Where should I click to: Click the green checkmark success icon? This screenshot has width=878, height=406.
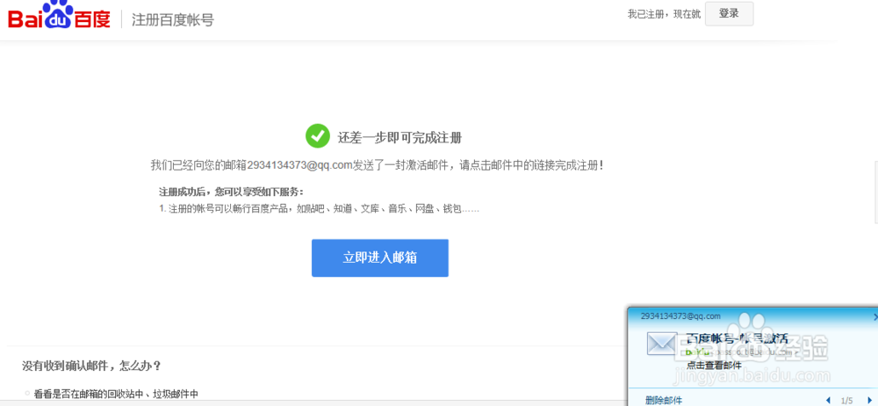click(318, 136)
